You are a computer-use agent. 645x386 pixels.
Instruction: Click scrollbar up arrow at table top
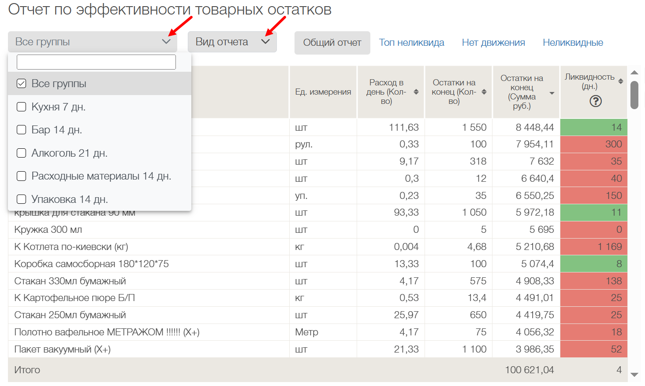(x=634, y=73)
